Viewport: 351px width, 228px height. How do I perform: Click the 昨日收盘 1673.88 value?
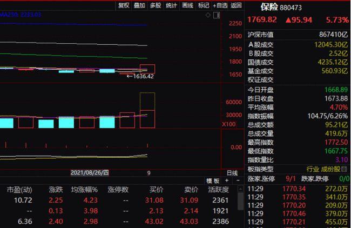(x=336, y=98)
